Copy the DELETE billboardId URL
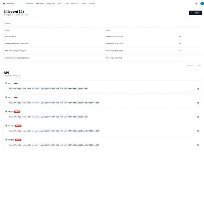Viewport: 204px width, 204px height. click(198, 145)
